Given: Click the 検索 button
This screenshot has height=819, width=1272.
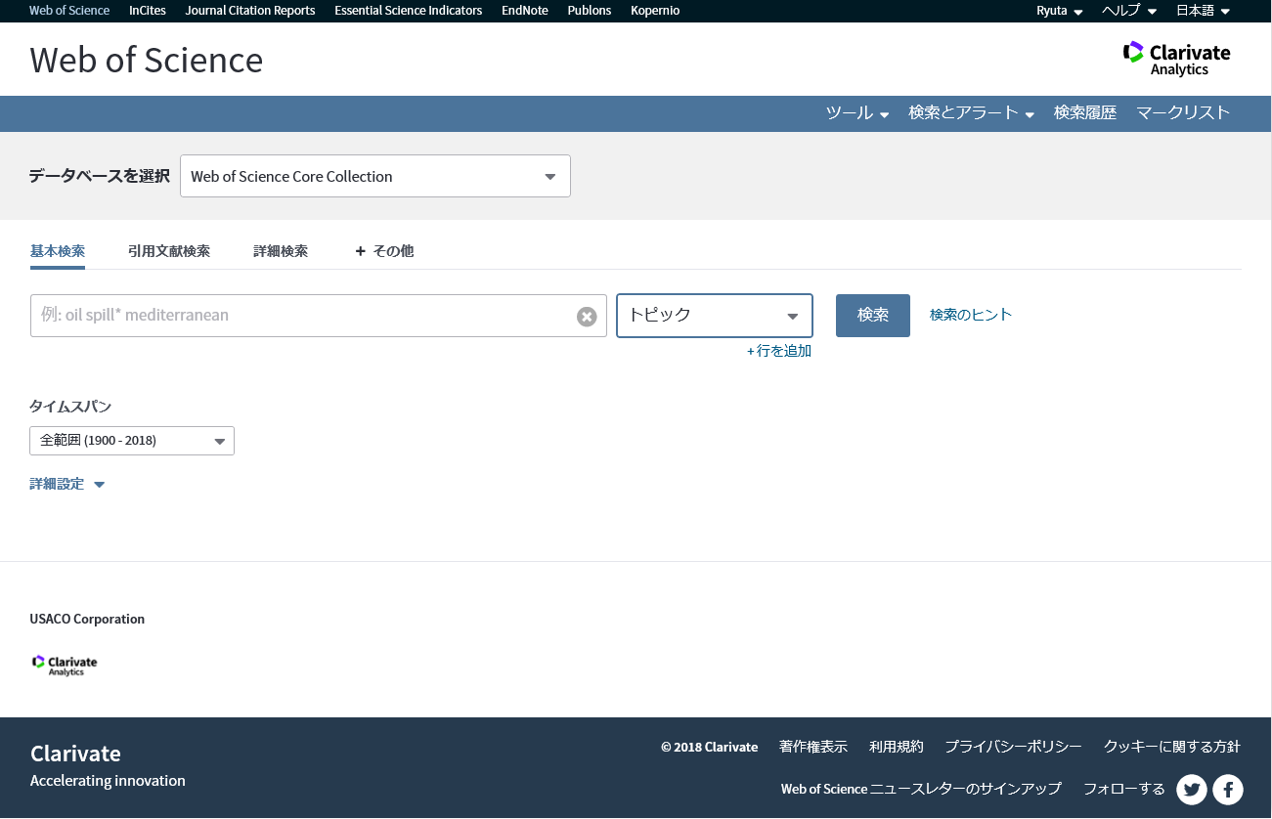Looking at the screenshot, I should (873, 316).
